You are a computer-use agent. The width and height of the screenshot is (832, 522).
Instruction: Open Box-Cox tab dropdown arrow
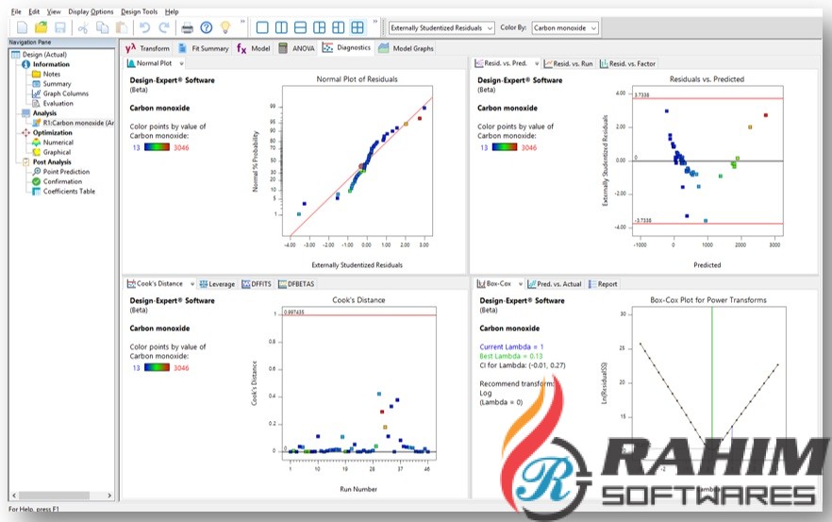pyautogui.click(x=521, y=284)
